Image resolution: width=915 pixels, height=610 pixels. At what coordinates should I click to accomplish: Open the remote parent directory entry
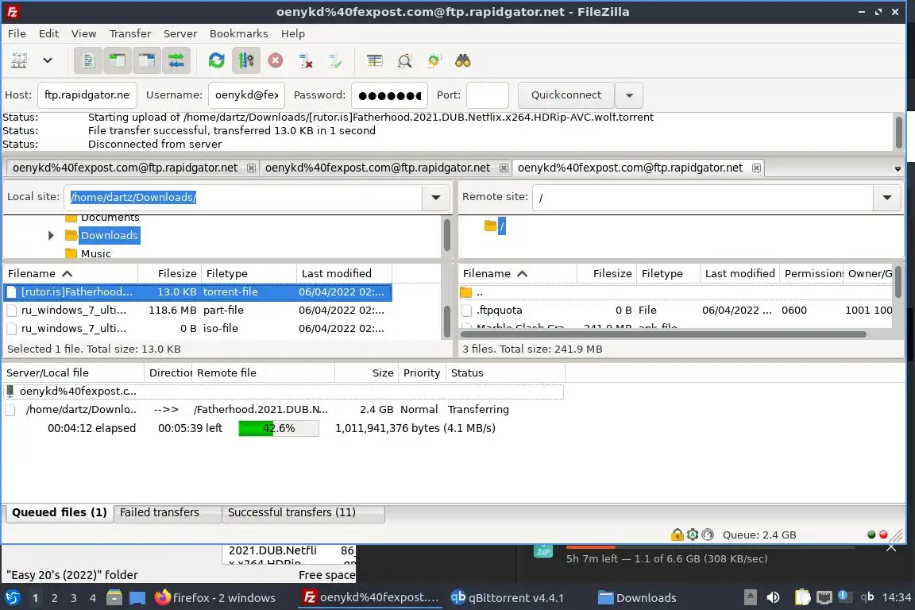676,292
